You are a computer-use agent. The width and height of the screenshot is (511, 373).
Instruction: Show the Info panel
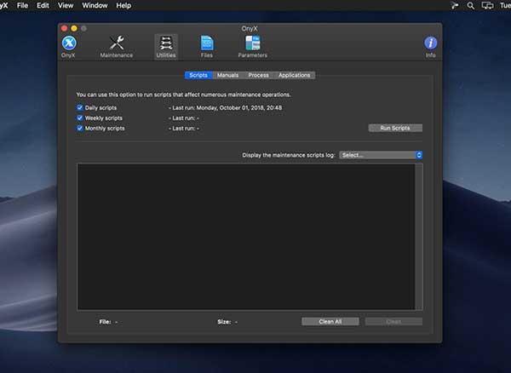tap(430, 46)
